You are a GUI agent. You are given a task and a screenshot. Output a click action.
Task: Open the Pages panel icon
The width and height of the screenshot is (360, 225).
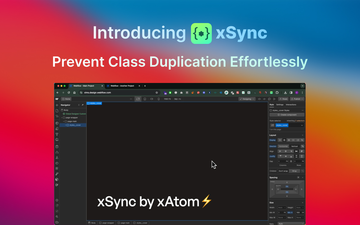[57, 111]
